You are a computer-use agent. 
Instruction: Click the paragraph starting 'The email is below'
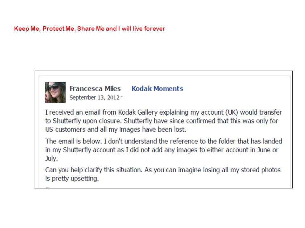[x=164, y=150]
